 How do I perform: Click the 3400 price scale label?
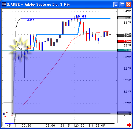point(127,11)
